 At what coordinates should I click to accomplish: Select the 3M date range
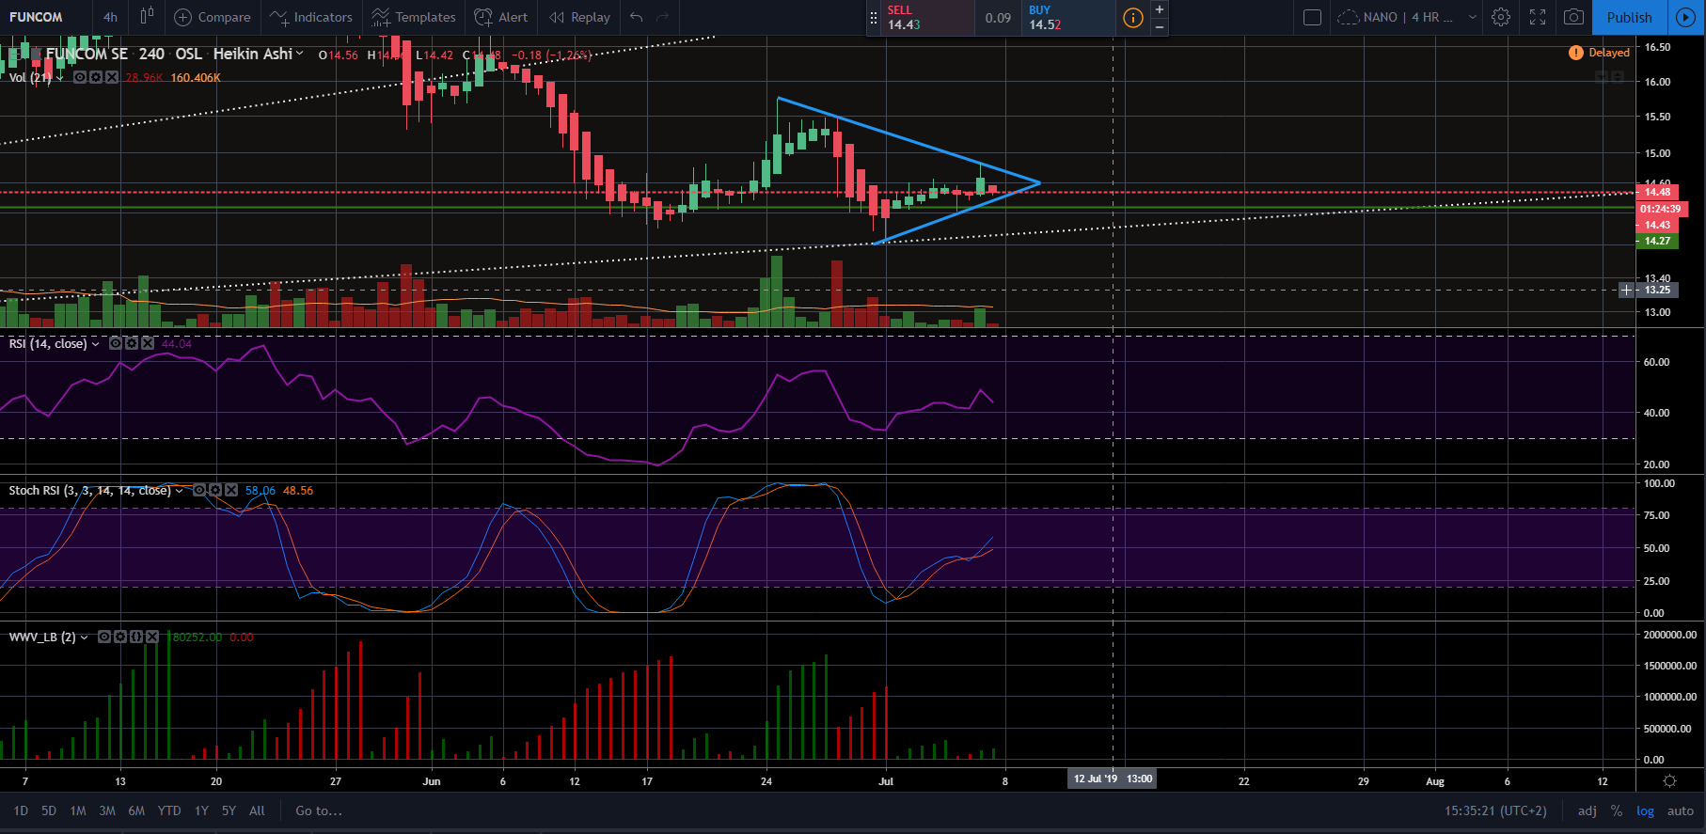coord(107,810)
